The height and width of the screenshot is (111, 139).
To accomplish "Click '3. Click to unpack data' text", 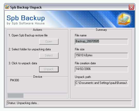I will click(x=23, y=63).
